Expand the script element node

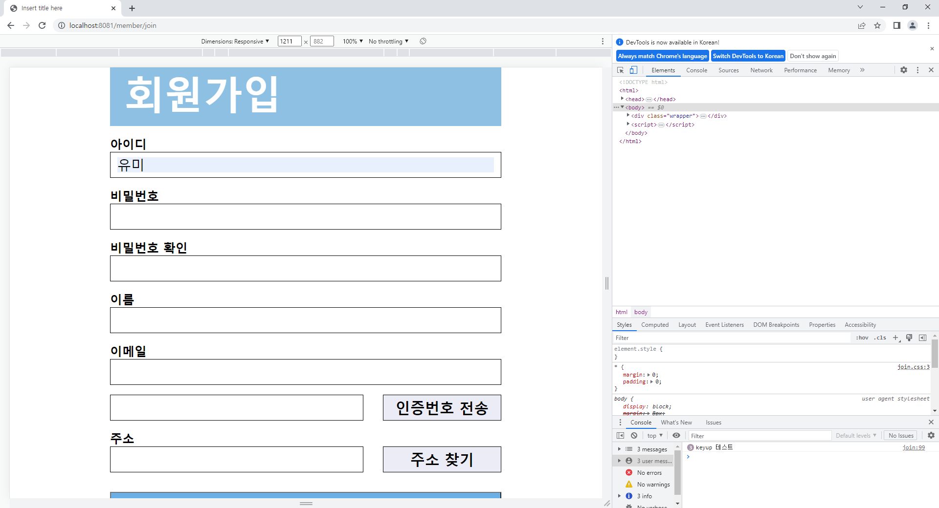pyautogui.click(x=628, y=125)
